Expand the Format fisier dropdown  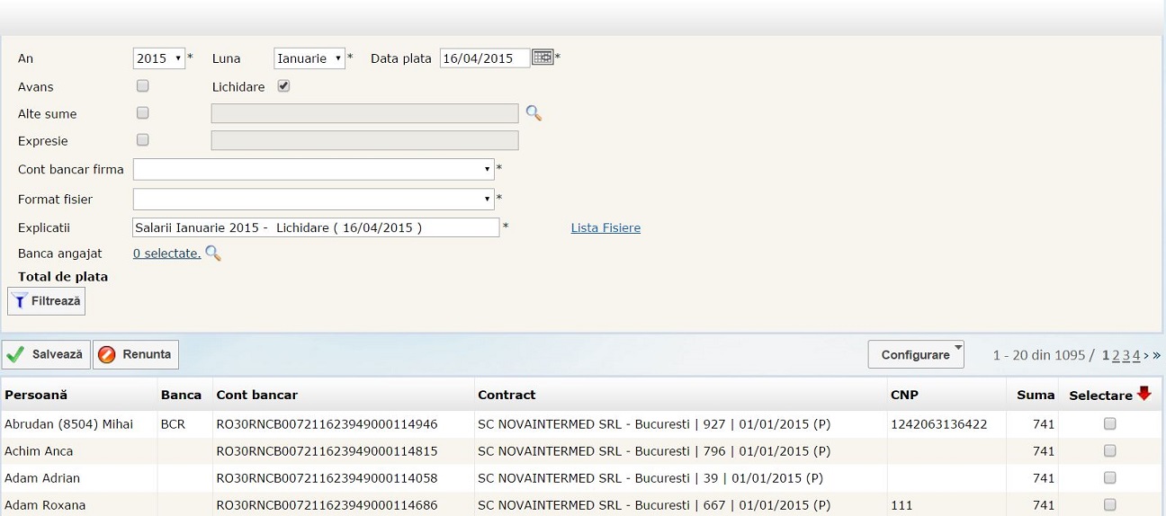[x=313, y=199]
